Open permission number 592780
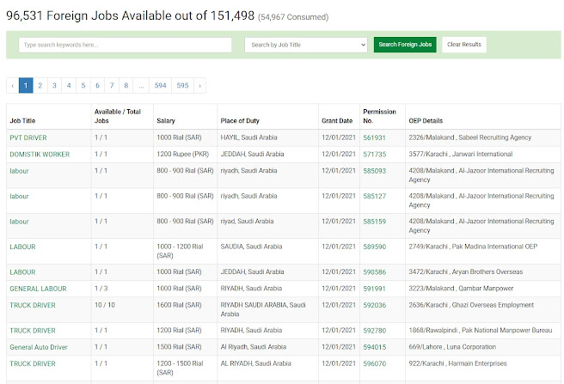 pyautogui.click(x=375, y=331)
